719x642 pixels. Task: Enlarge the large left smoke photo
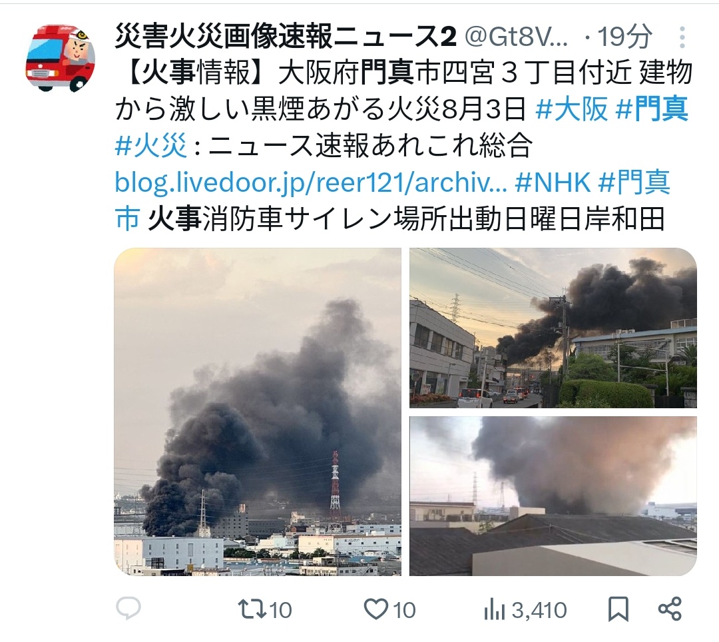click(258, 412)
